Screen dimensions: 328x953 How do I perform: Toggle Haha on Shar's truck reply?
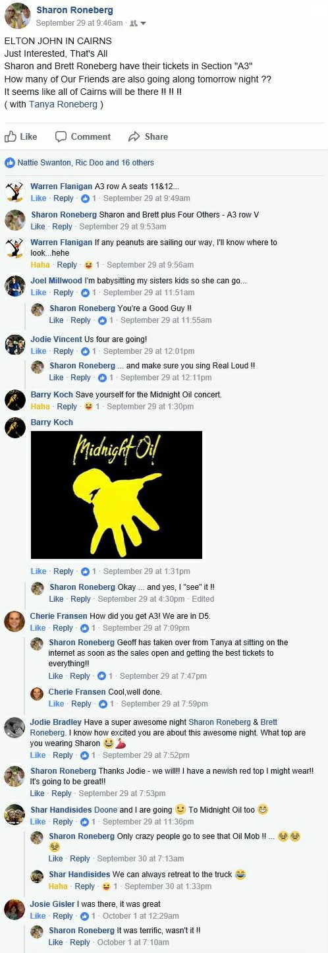pyautogui.click(x=58, y=886)
